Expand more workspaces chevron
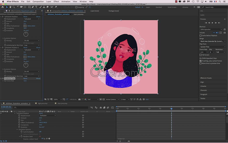 point(194,7)
